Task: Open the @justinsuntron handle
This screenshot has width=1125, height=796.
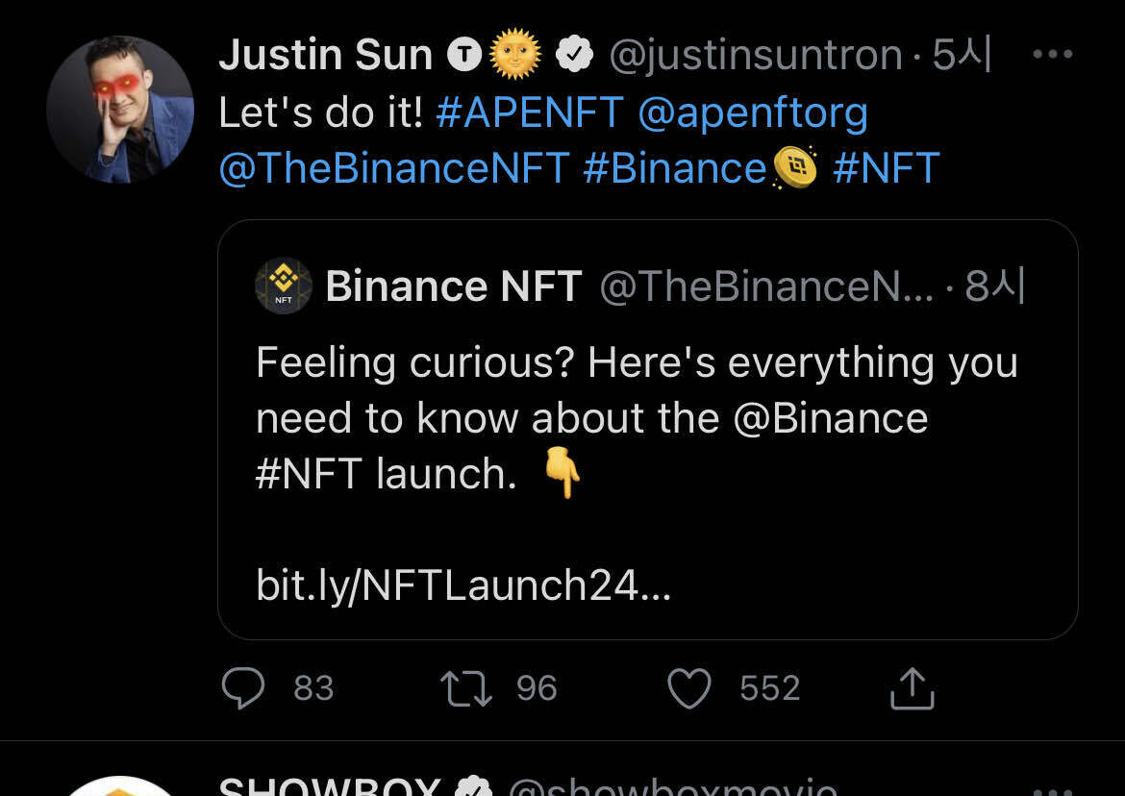Action: (x=755, y=56)
